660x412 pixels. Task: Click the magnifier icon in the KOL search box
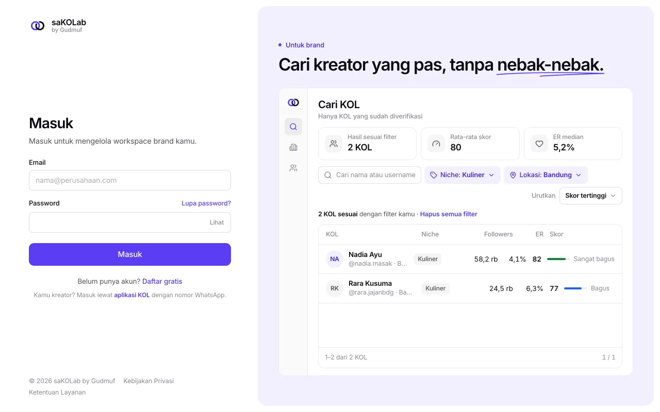[328, 175]
